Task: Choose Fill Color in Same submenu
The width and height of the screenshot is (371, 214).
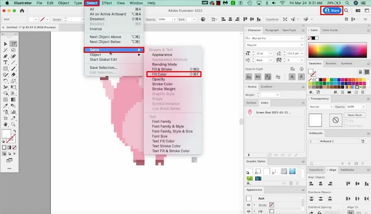Action: point(174,74)
